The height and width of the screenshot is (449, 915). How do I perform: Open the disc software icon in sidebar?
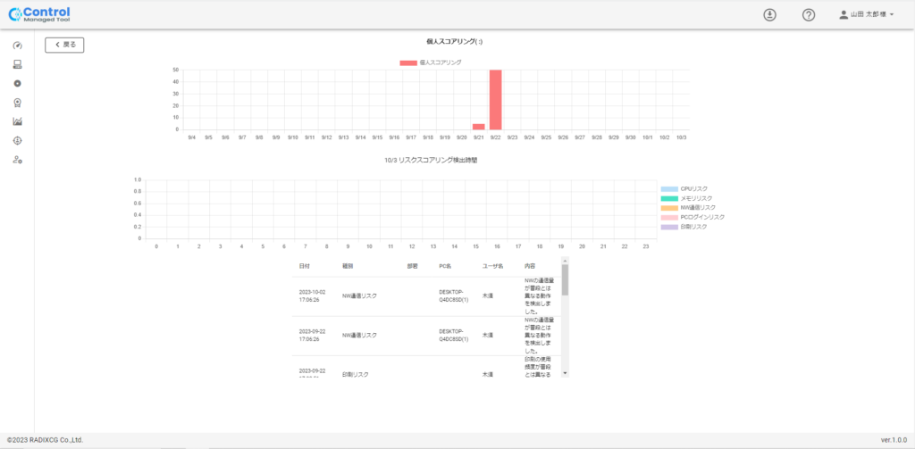coord(18,83)
